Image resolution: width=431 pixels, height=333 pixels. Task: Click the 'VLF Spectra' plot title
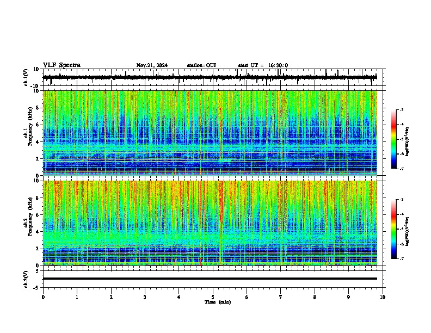tap(61, 65)
